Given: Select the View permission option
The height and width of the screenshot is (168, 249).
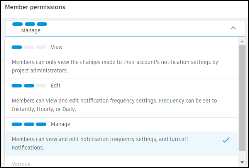Looking at the screenshot, I should click(56, 47).
